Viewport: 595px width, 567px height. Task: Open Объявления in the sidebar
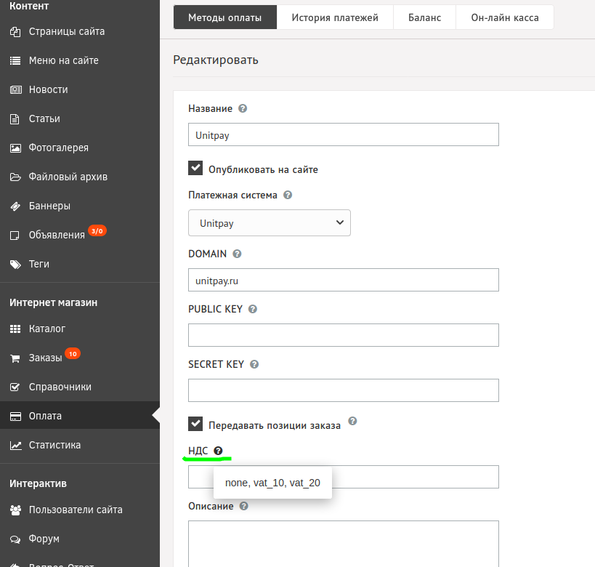coord(57,235)
